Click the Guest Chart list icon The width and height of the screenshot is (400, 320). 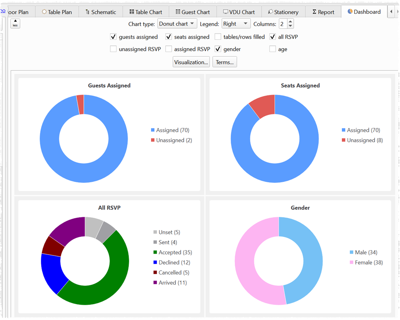(178, 12)
